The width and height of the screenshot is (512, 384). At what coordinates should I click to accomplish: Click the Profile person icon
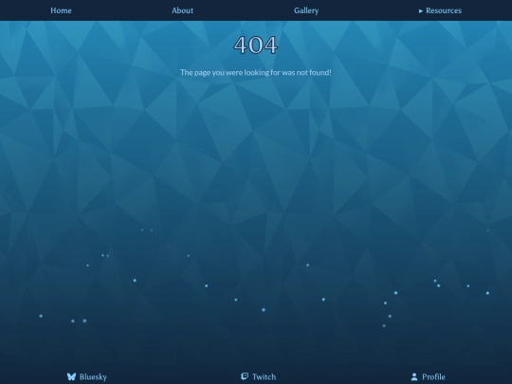(414, 376)
